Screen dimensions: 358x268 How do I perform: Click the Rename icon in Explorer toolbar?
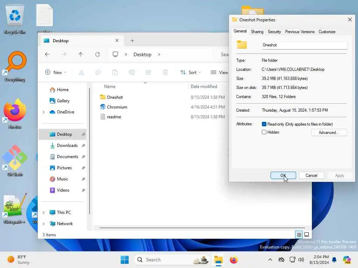coord(132,73)
